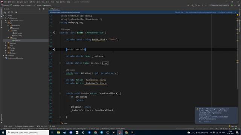Click the green Unity status icon in toolbar
241x135 pixels.
[232, 5]
